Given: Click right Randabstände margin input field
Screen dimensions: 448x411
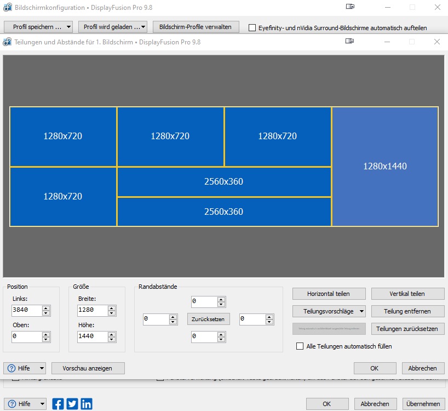Looking at the screenshot, I should (x=252, y=319).
